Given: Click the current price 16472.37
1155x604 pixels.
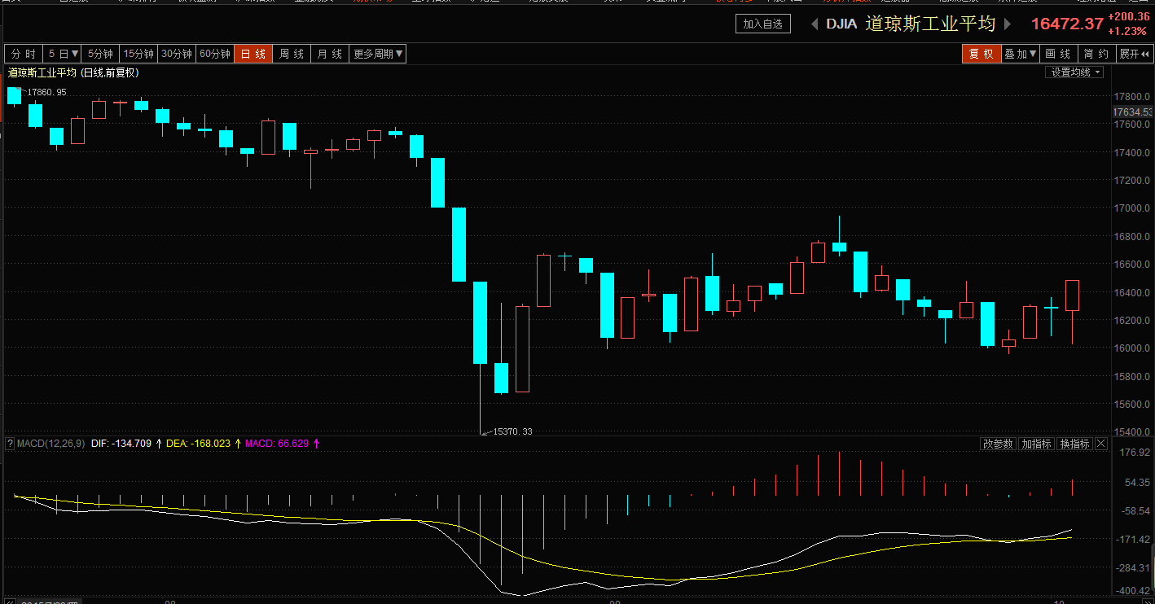Looking at the screenshot, I should click(x=1067, y=24).
